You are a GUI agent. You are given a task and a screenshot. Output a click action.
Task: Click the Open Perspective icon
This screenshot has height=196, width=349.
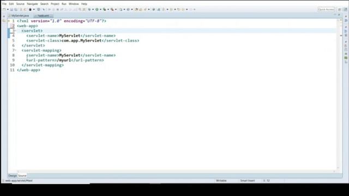pos(340,9)
